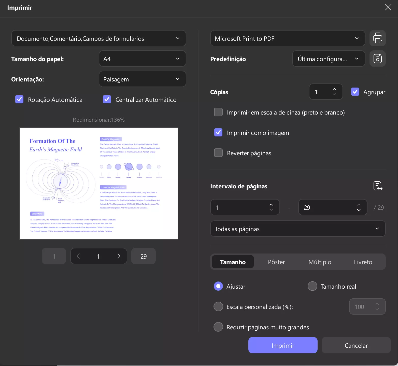Decrease the start page number
Screen dimensions: 398x366
(271, 210)
